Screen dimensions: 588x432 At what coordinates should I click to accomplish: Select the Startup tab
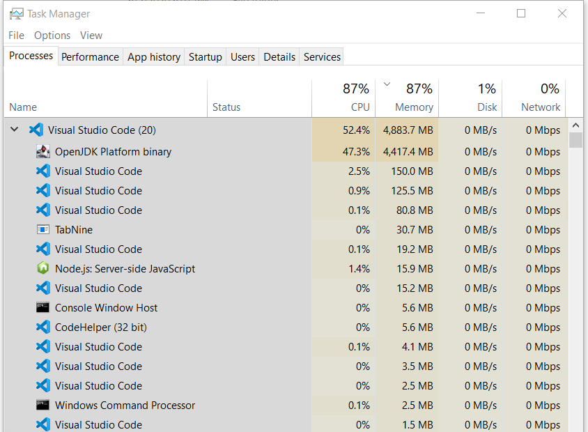[205, 56]
